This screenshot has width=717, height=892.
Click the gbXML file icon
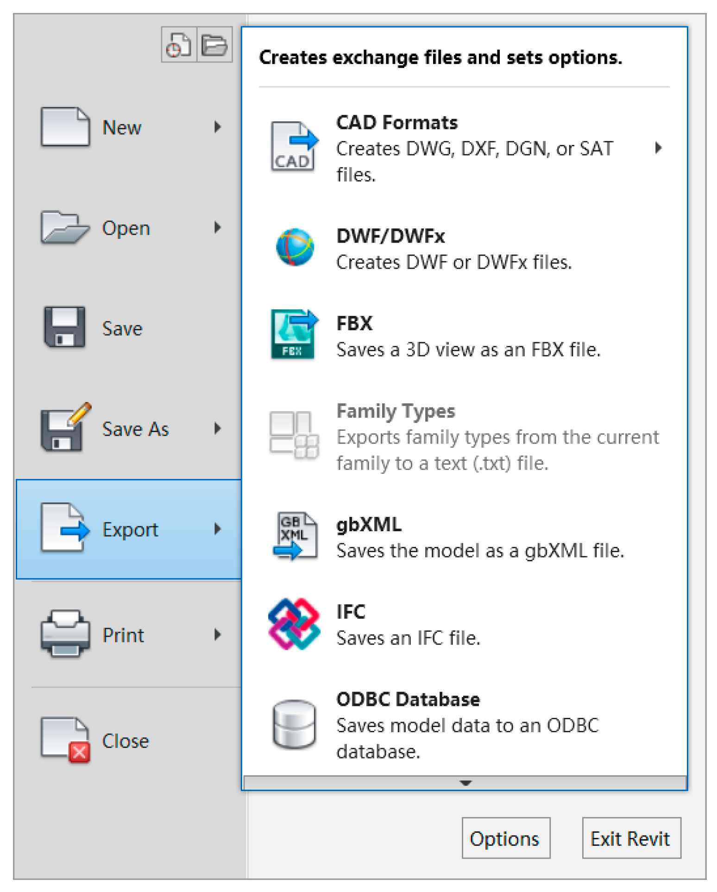tap(295, 536)
